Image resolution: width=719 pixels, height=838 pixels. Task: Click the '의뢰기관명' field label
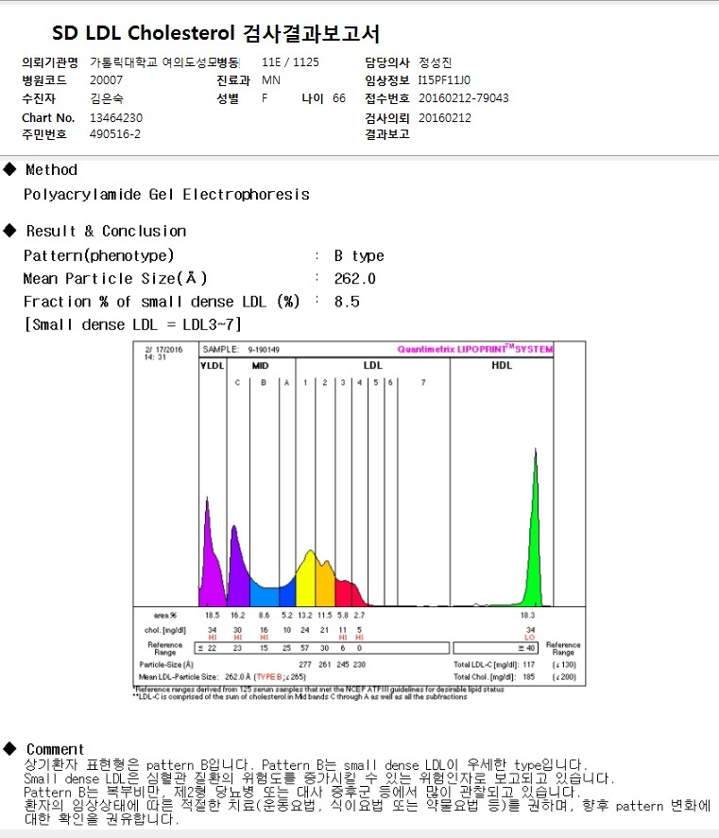(50, 62)
